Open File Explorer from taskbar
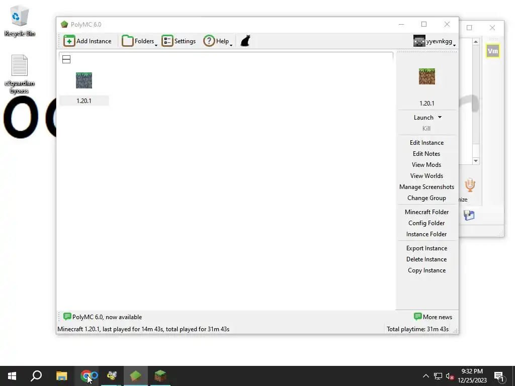 [x=61, y=376]
